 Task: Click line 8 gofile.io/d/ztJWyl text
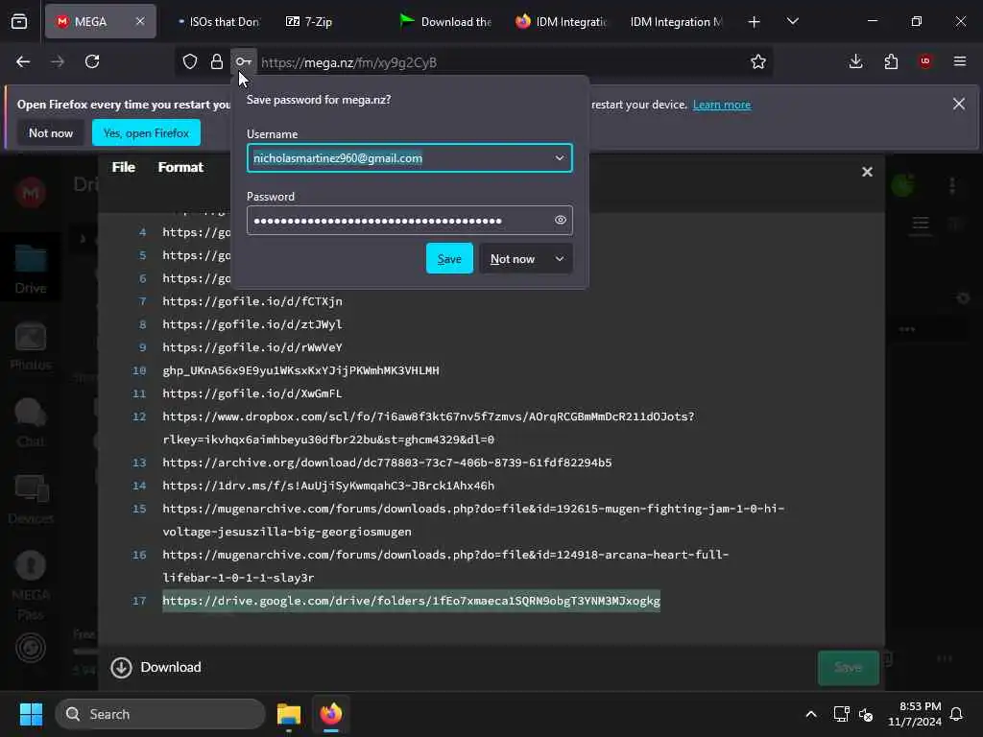point(252,324)
